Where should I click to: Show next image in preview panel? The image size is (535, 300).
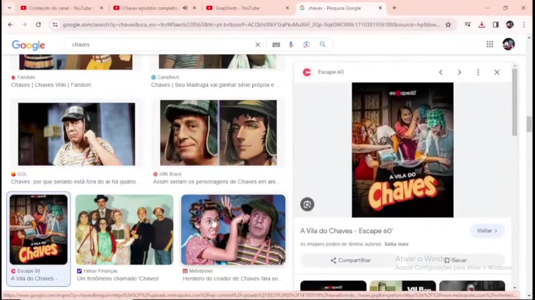tap(459, 72)
